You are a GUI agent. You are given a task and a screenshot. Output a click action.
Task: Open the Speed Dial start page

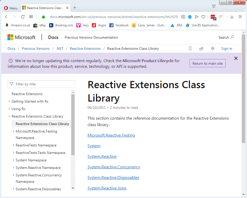point(31,17)
